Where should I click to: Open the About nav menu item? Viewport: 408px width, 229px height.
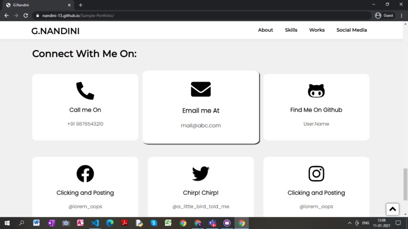click(x=265, y=30)
